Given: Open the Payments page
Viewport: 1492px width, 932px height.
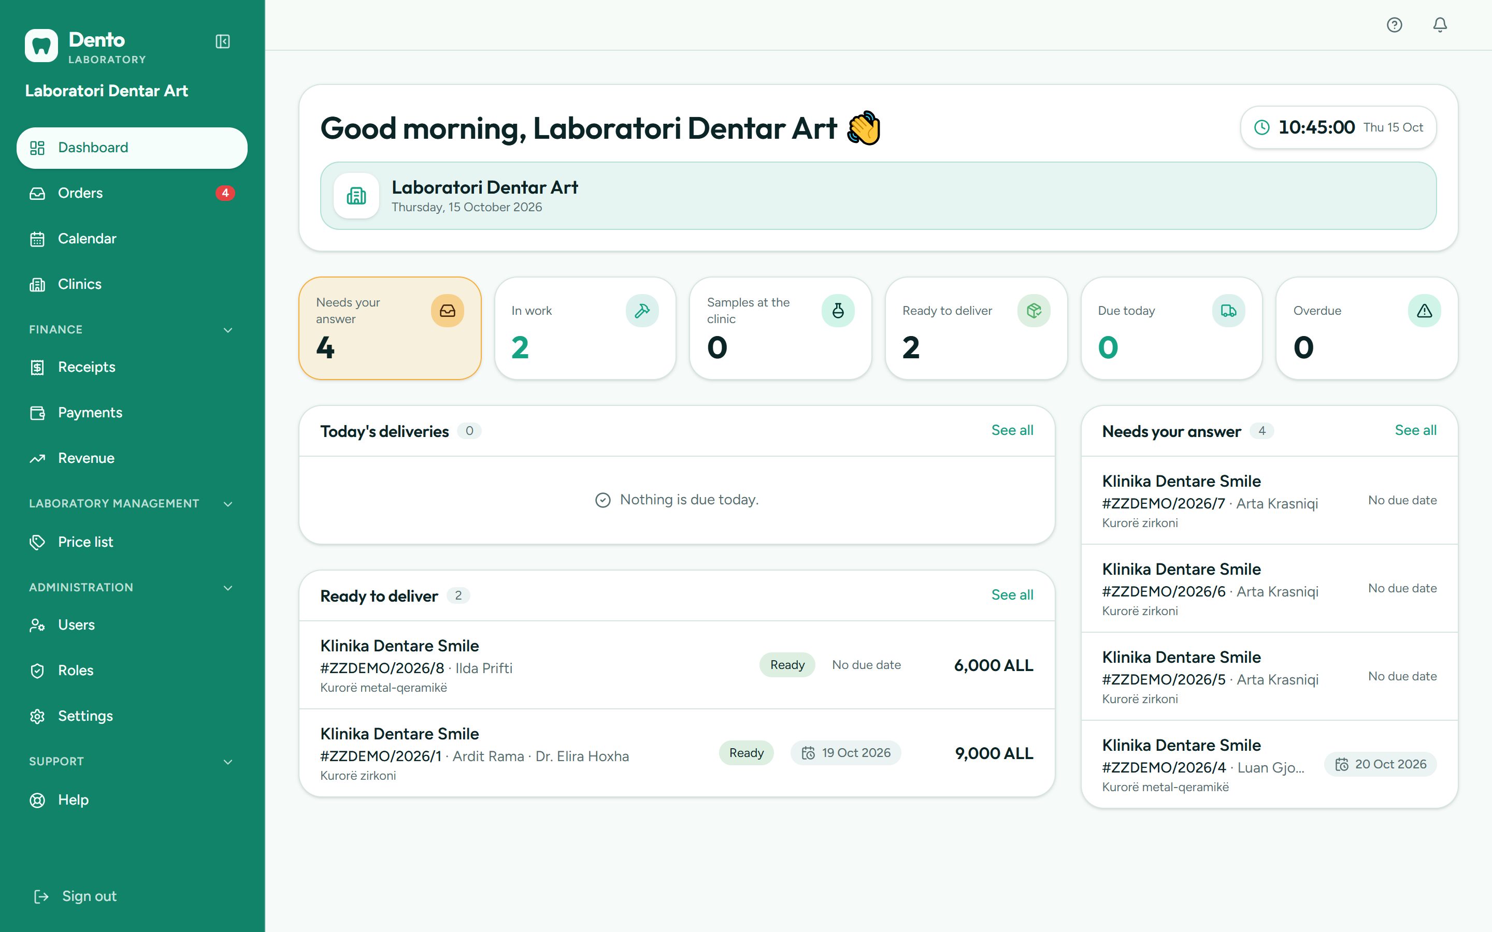Looking at the screenshot, I should coord(132,412).
